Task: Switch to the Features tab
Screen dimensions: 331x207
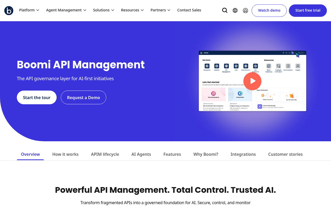Action: click(x=172, y=154)
